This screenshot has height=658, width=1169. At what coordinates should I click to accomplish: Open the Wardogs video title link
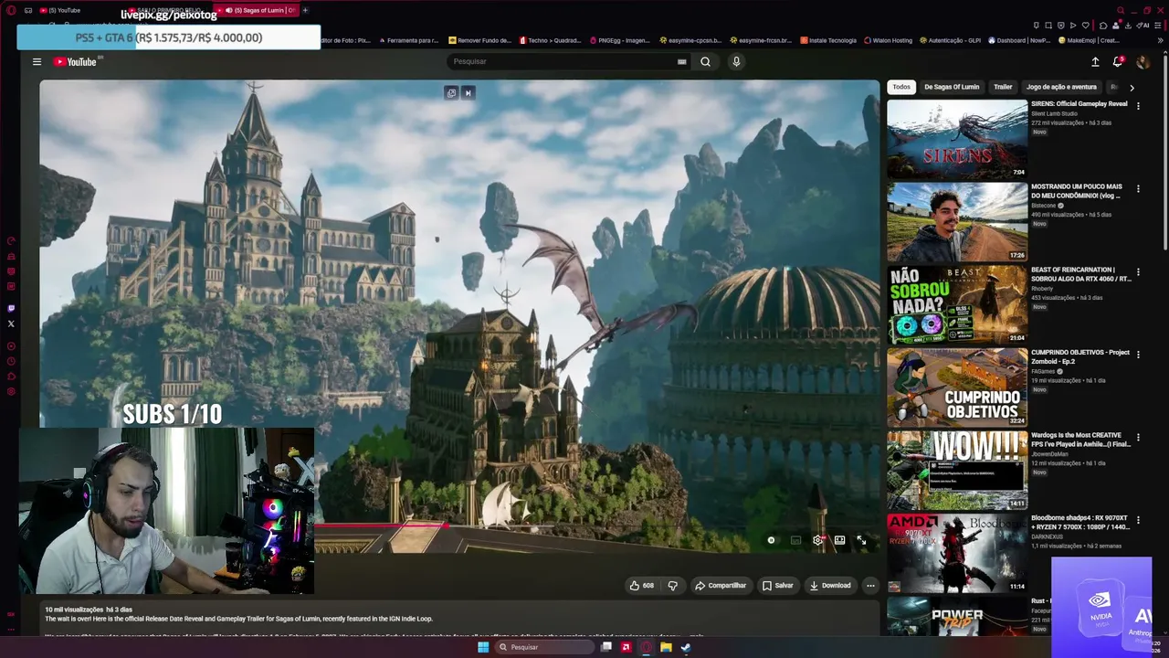[1081, 440]
